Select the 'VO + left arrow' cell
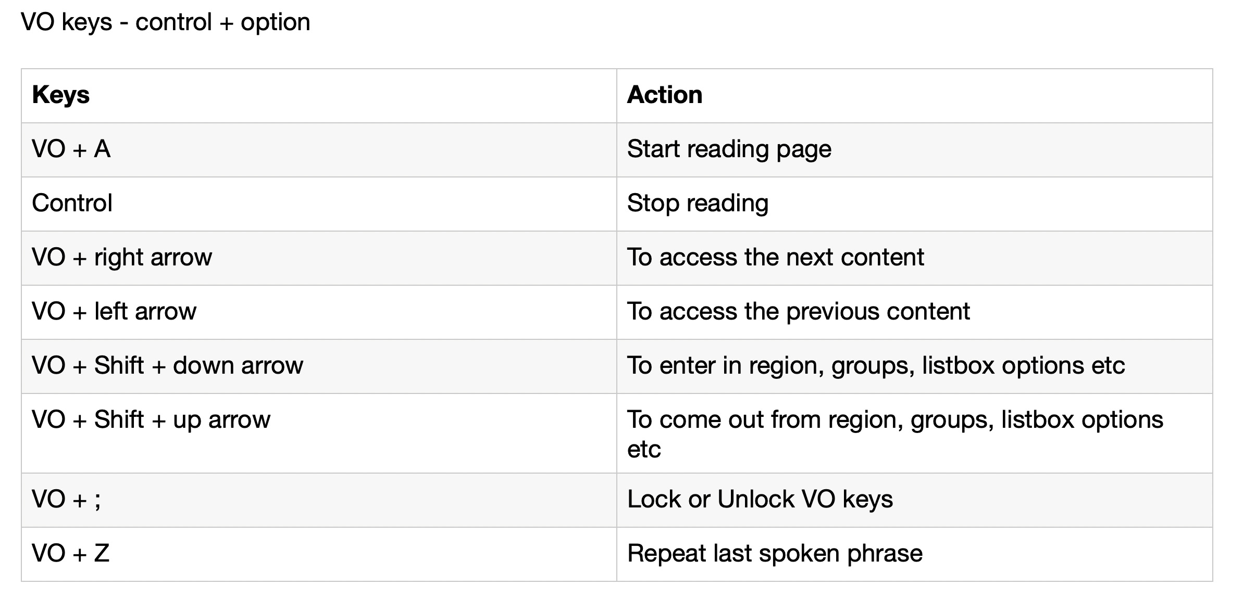This screenshot has height=611, width=1243. click(x=114, y=312)
